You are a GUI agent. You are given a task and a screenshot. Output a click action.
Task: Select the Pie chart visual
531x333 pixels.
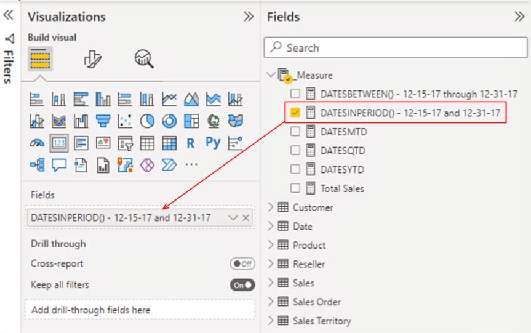146,121
